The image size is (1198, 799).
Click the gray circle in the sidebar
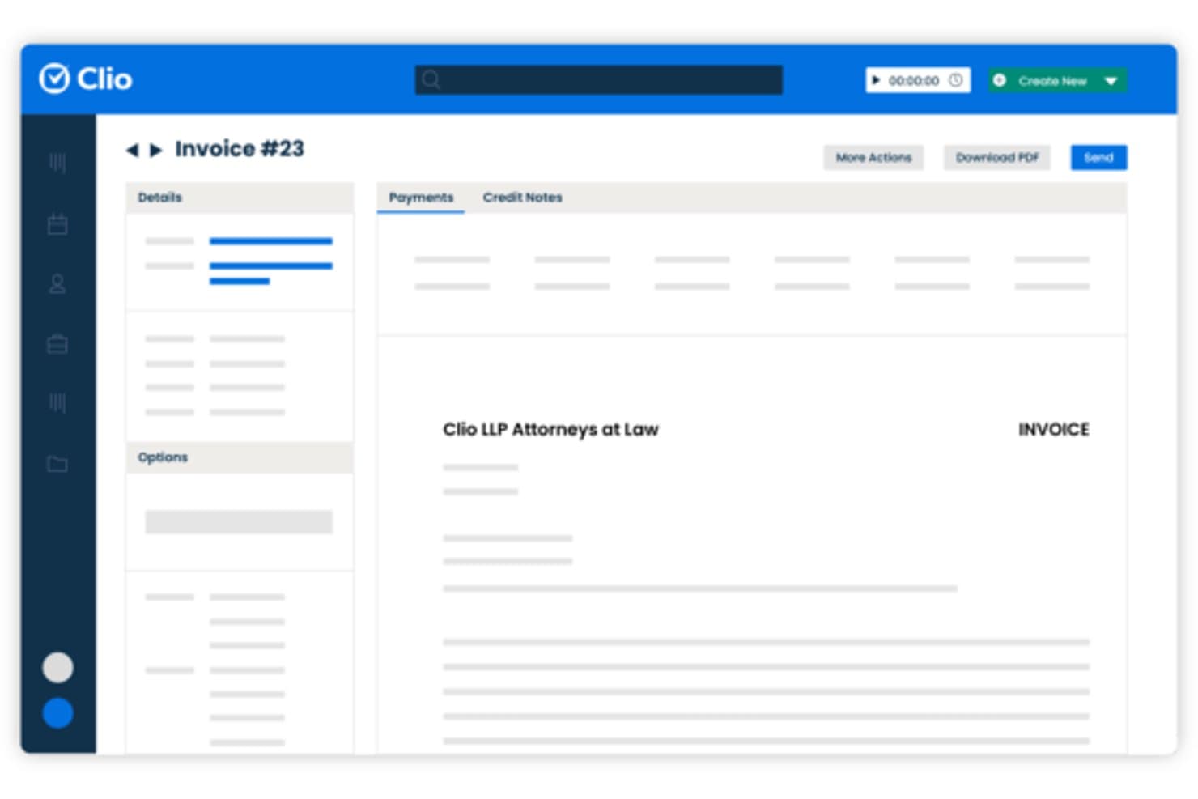tap(57, 668)
